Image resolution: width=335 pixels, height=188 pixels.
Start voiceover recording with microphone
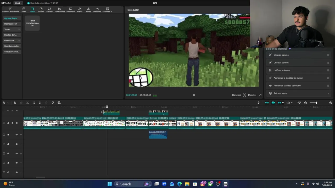258,103
